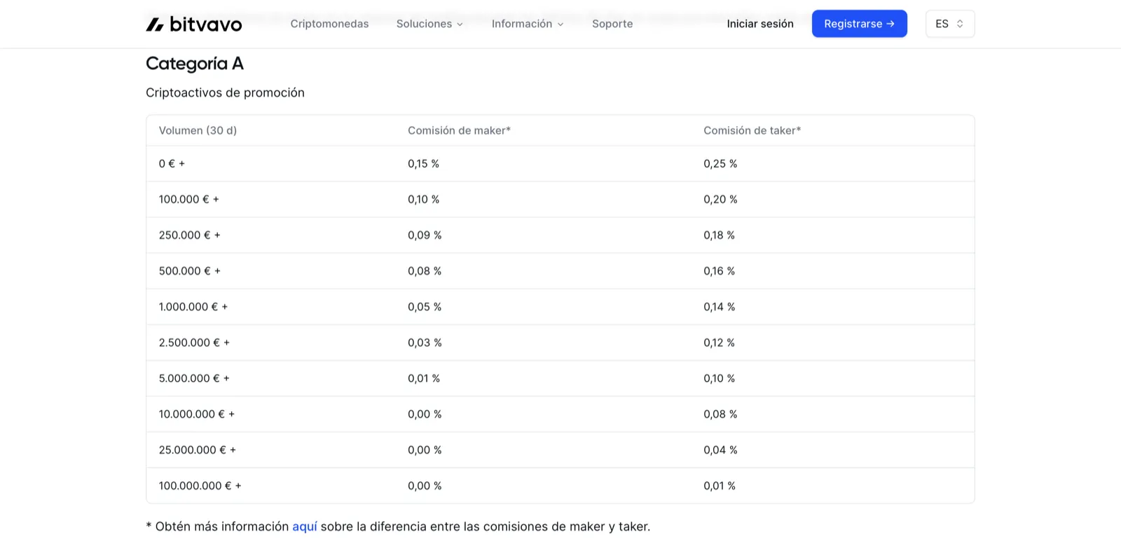Click maker fee '0,00 %' in 25.000.000 € row
This screenshot has width=1121, height=557.
425,449
